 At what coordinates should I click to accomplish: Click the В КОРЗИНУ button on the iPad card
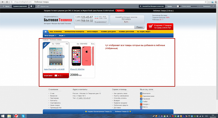coord(48,76)
